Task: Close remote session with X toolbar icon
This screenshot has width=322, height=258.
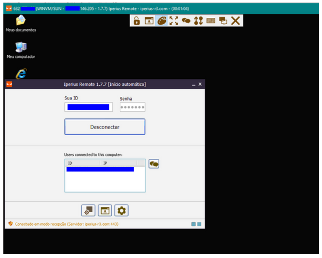Action: (235, 21)
